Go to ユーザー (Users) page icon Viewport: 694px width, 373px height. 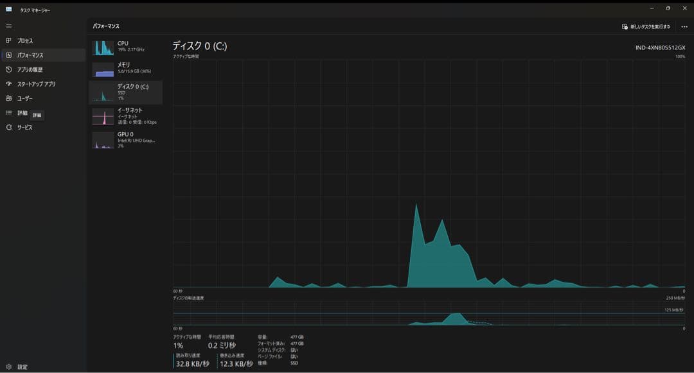(9, 98)
